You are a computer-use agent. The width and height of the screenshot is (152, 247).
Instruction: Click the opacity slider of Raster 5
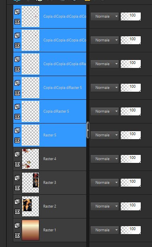[131, 135]
